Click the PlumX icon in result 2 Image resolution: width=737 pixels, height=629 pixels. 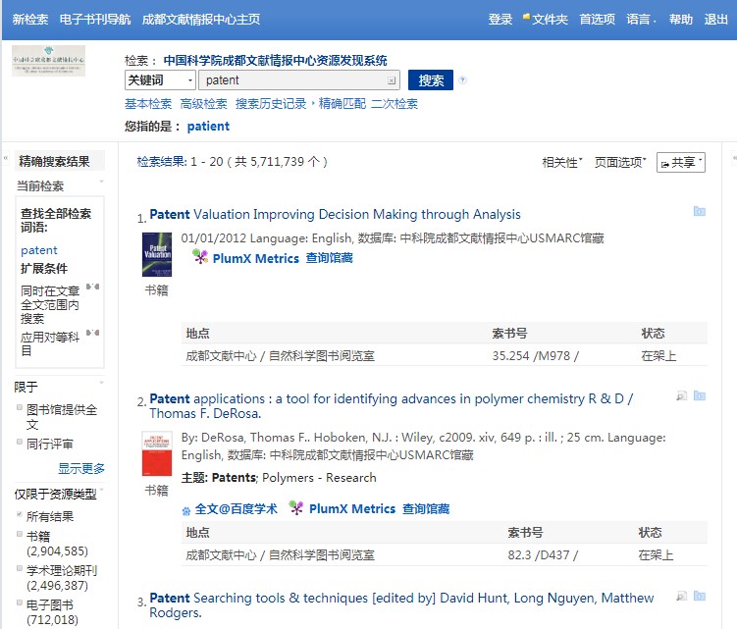click(296, 507)
